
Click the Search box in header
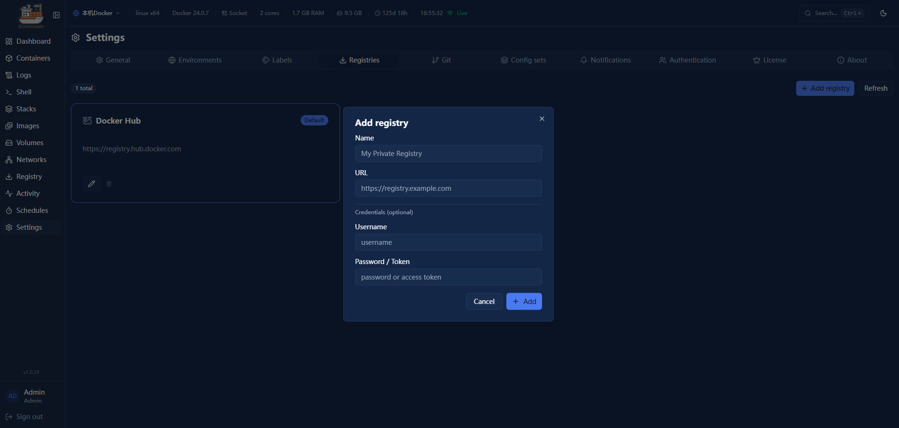[834, 13]
